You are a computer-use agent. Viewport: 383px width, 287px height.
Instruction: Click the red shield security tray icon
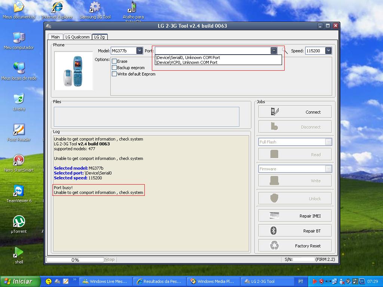pyautogui.click(x=321, y=281)
